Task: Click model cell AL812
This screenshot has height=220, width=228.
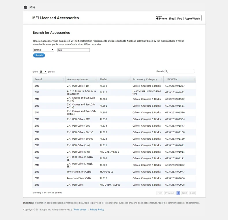Action: (x=103, y=178)
